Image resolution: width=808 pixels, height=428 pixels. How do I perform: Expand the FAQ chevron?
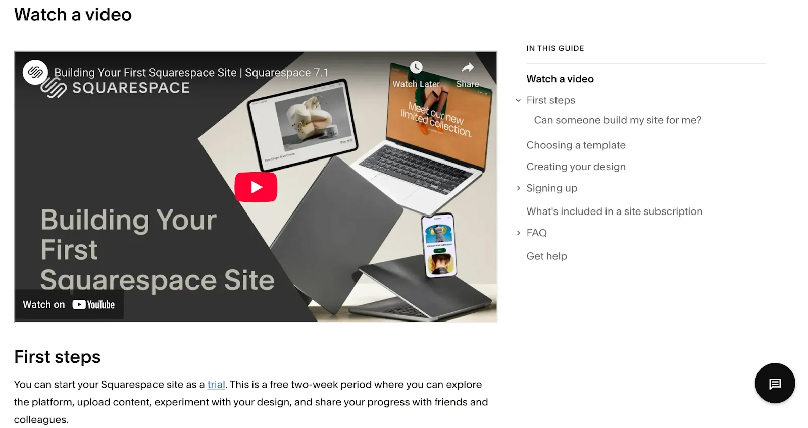(518, 233)
